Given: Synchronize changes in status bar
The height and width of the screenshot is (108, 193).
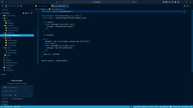Looking at the screenshot, I should [x=11, y=107].
